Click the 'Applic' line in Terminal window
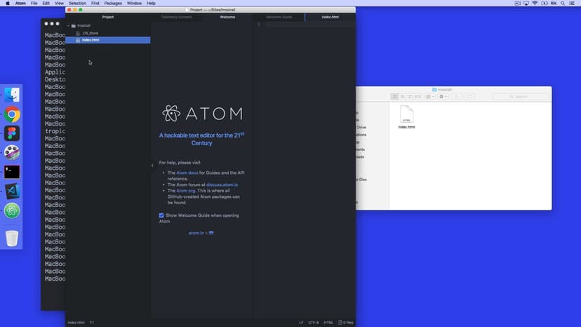This screenshot has width=581, height=327. click(x=55, y=72)
